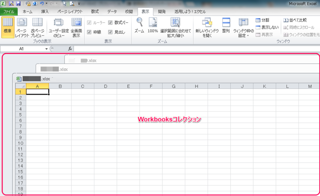Toggle the 見出し headings checkbox
Image resolution: width=320 pixels, height=196 pixels.
[x=110, y=32]
